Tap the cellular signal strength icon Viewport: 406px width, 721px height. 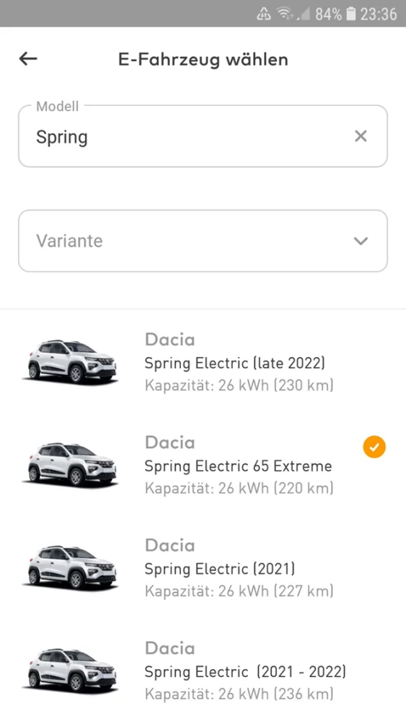[x=304, y=14]
